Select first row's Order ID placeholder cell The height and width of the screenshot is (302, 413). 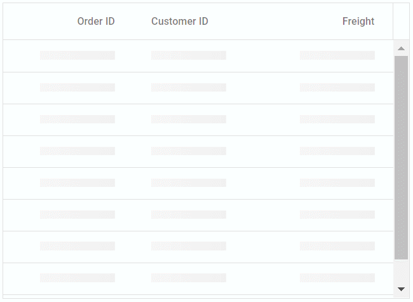click(x=78, y=55)
